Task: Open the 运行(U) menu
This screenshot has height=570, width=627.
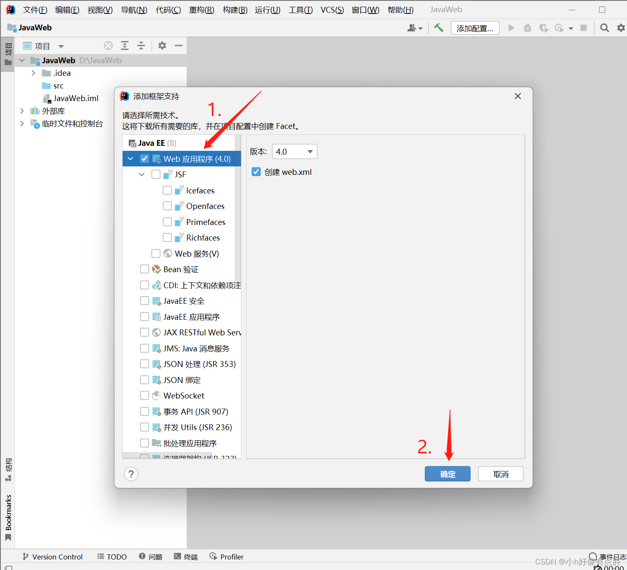Action: coord(268,10)
